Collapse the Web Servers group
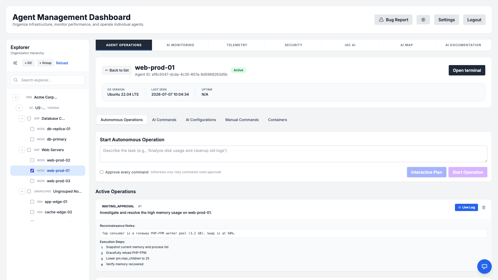The width and height of the screenshot is (498, 280). coord(22,150)
